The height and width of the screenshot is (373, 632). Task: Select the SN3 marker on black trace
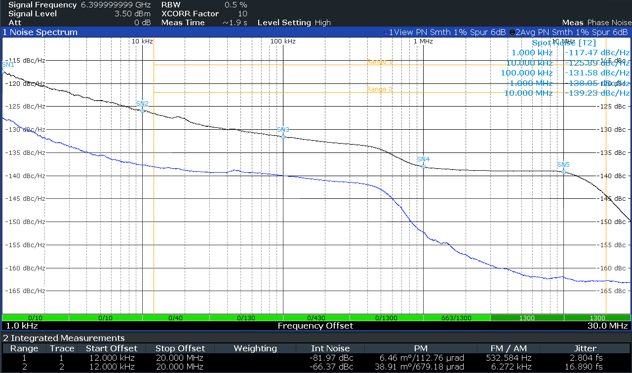click(x=283, y=137)
